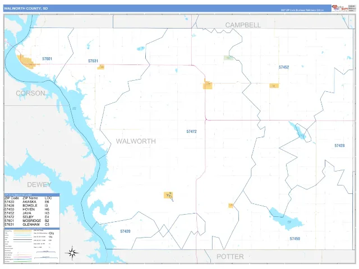The width and height of the screenshot is (359, 269).
Task: Click the orange town with airport symbol
Action: (168, 195)
